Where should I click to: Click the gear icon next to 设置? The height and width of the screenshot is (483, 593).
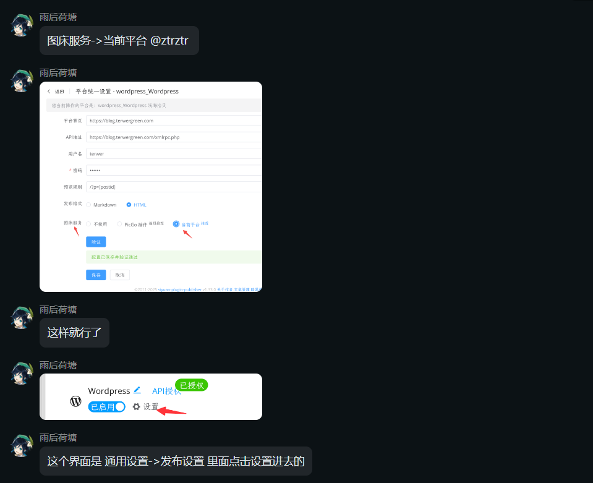pos(136,407)
